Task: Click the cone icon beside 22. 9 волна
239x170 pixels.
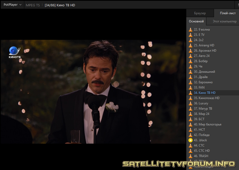Action: click(191, 30)
